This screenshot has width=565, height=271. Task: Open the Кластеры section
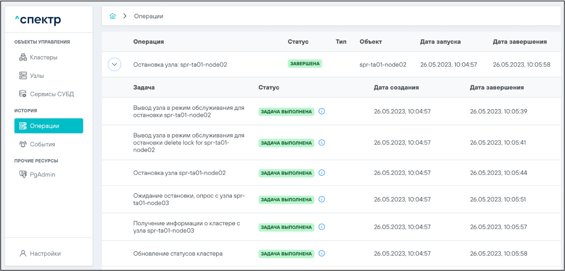43,57
